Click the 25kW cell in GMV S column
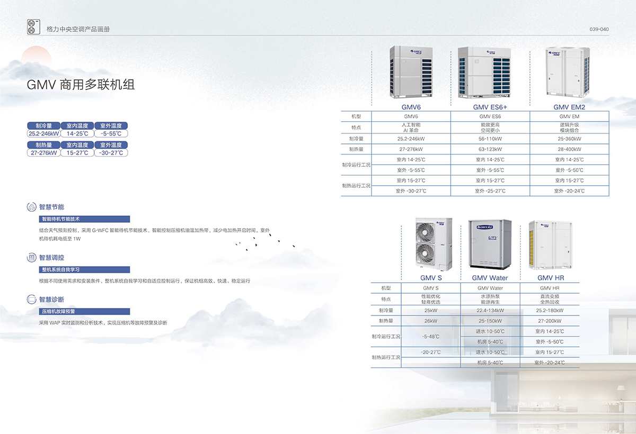This screenshot has width=636, height=434. [x=430, y=311]
